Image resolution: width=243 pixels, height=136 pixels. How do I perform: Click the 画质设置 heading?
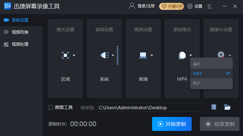click(x=143, y=30)
